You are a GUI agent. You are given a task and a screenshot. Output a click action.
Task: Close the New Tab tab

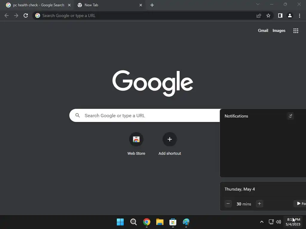(141, 5)
